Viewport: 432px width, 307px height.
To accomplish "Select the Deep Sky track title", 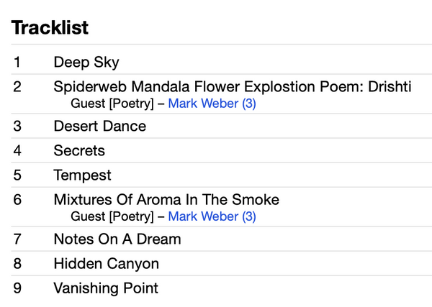I will (x=86, y=63).
